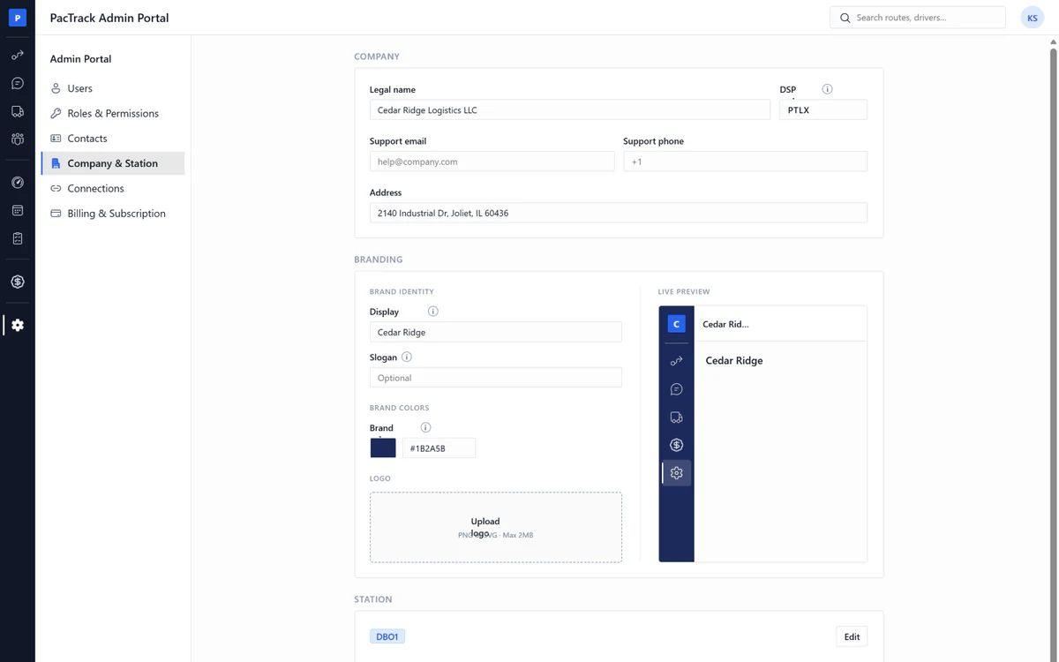This screenshot has width=1059, height=662.
Task: Click gear icon in live preview sidebar
Action: coord(677,473)
